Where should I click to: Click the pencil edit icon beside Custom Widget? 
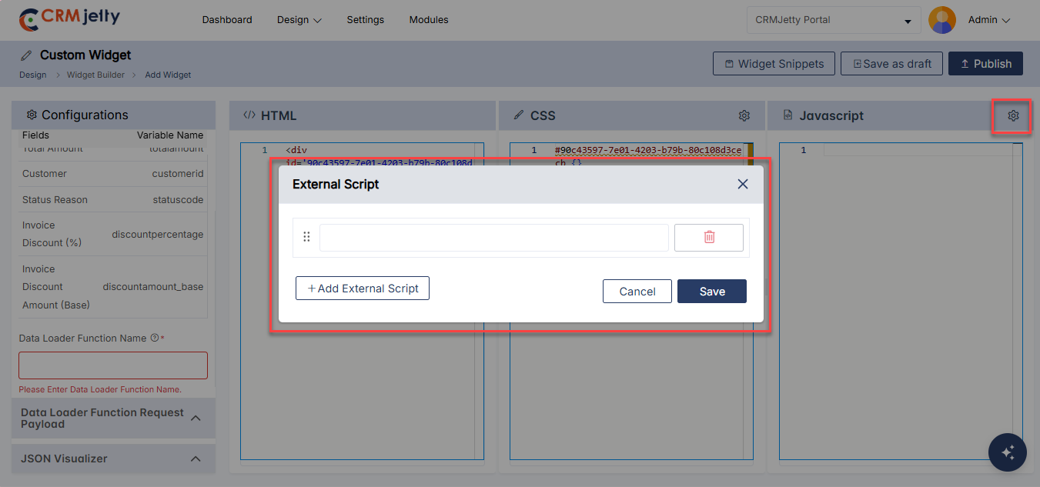(27, 55)
